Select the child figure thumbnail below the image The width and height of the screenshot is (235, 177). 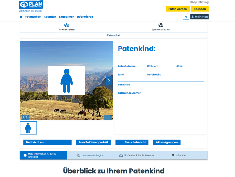[28, 128]
